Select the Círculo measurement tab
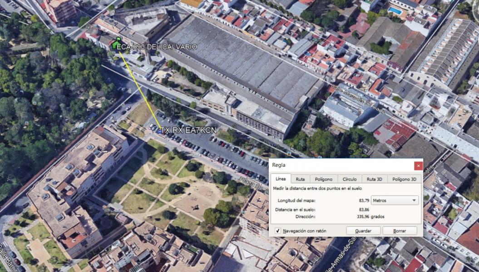The width and height of the screenshot is (479, 272). (349, 179)
